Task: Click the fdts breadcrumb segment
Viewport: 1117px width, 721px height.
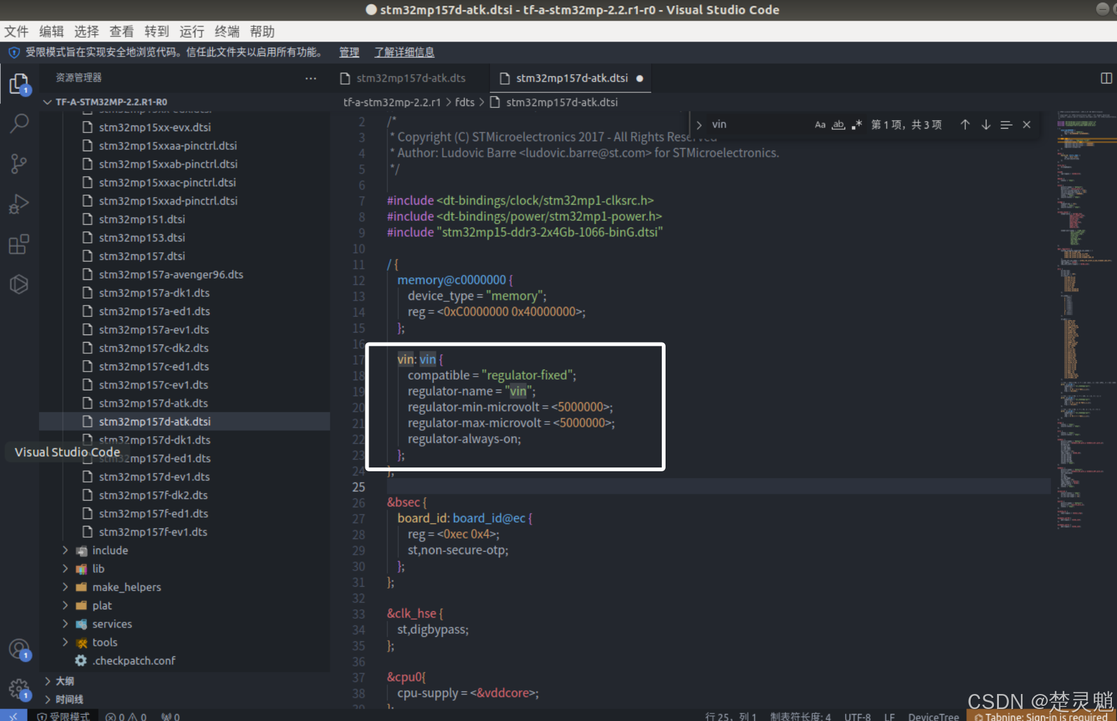Action: pos(465,102)
